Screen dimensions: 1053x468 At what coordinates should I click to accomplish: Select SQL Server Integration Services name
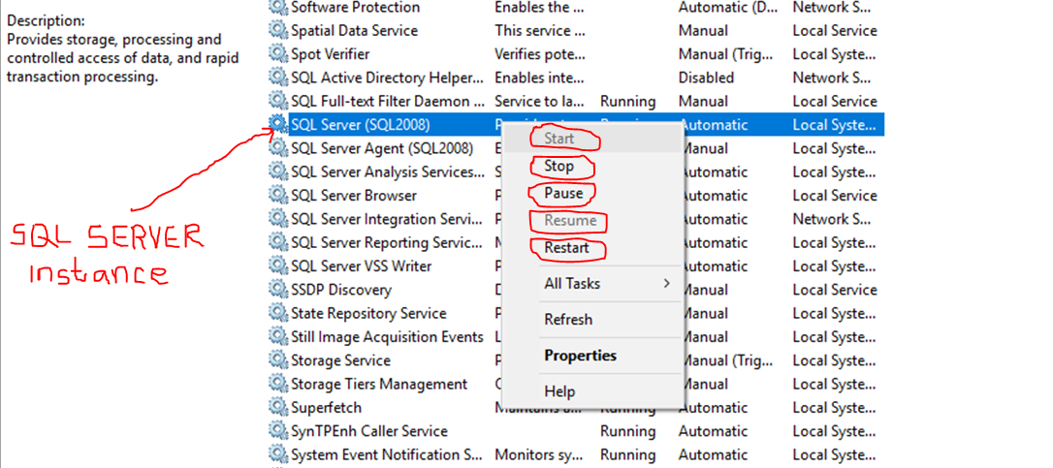click(387, 219)
